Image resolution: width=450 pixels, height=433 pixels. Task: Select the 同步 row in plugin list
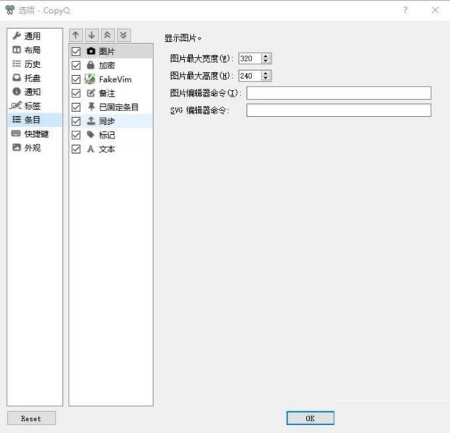(x=111, y=121)
